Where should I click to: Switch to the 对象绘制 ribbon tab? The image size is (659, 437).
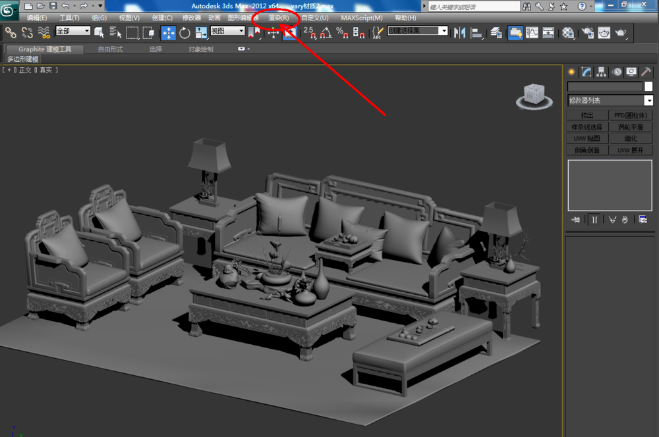click(200, 49)
